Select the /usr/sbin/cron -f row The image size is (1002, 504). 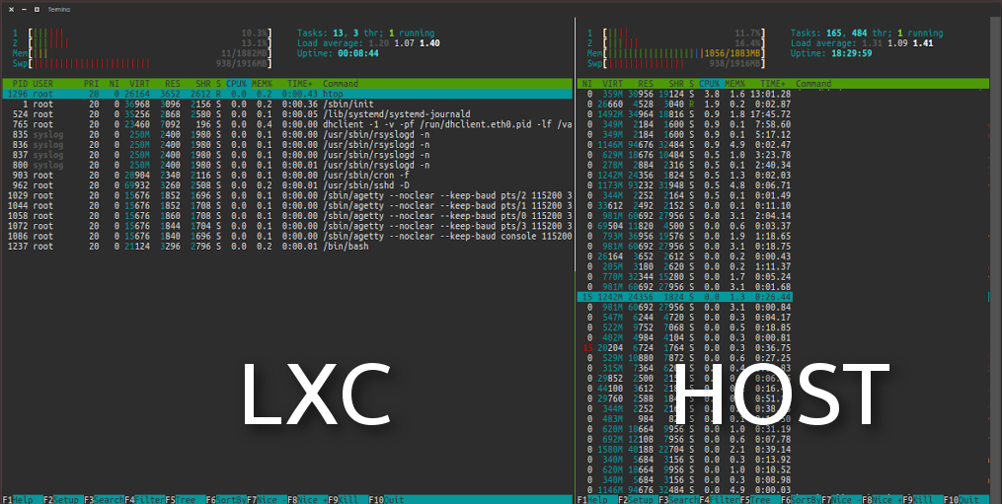[x=287, y=175]
